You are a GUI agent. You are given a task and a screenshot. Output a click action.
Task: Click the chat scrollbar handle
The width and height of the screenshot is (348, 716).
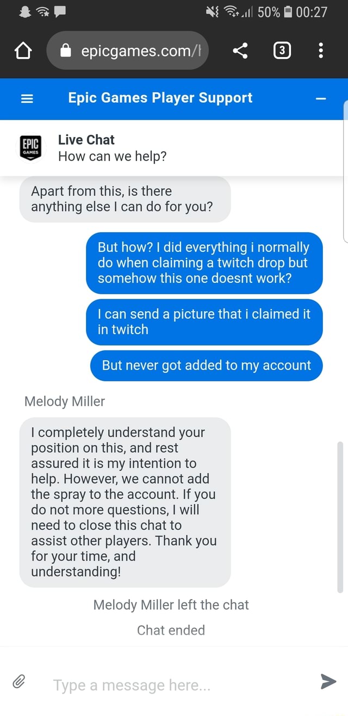coord(340,517)
